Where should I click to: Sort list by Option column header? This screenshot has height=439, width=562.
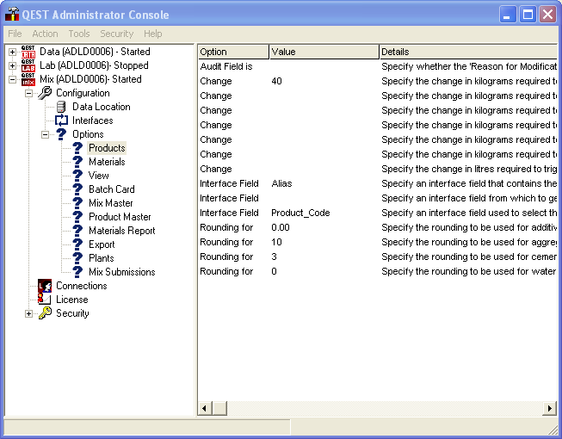pos(232,52)
